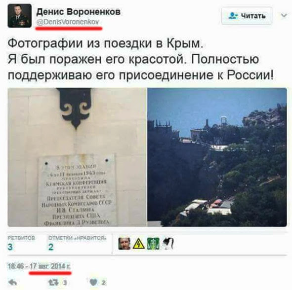
Task: Open Денис Вороненков's profile avatar
Action: coord(20,16)
